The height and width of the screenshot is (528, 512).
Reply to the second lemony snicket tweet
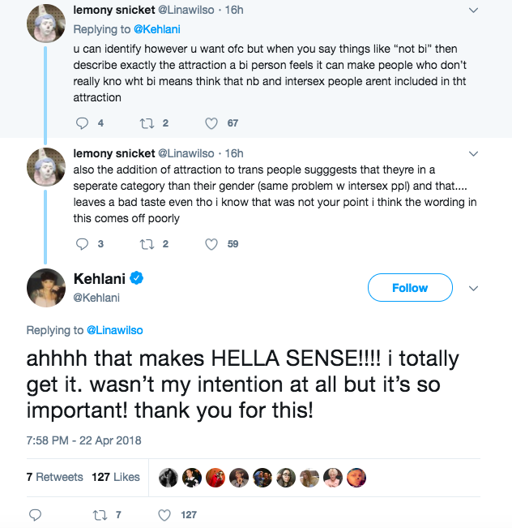coord(81,243)
